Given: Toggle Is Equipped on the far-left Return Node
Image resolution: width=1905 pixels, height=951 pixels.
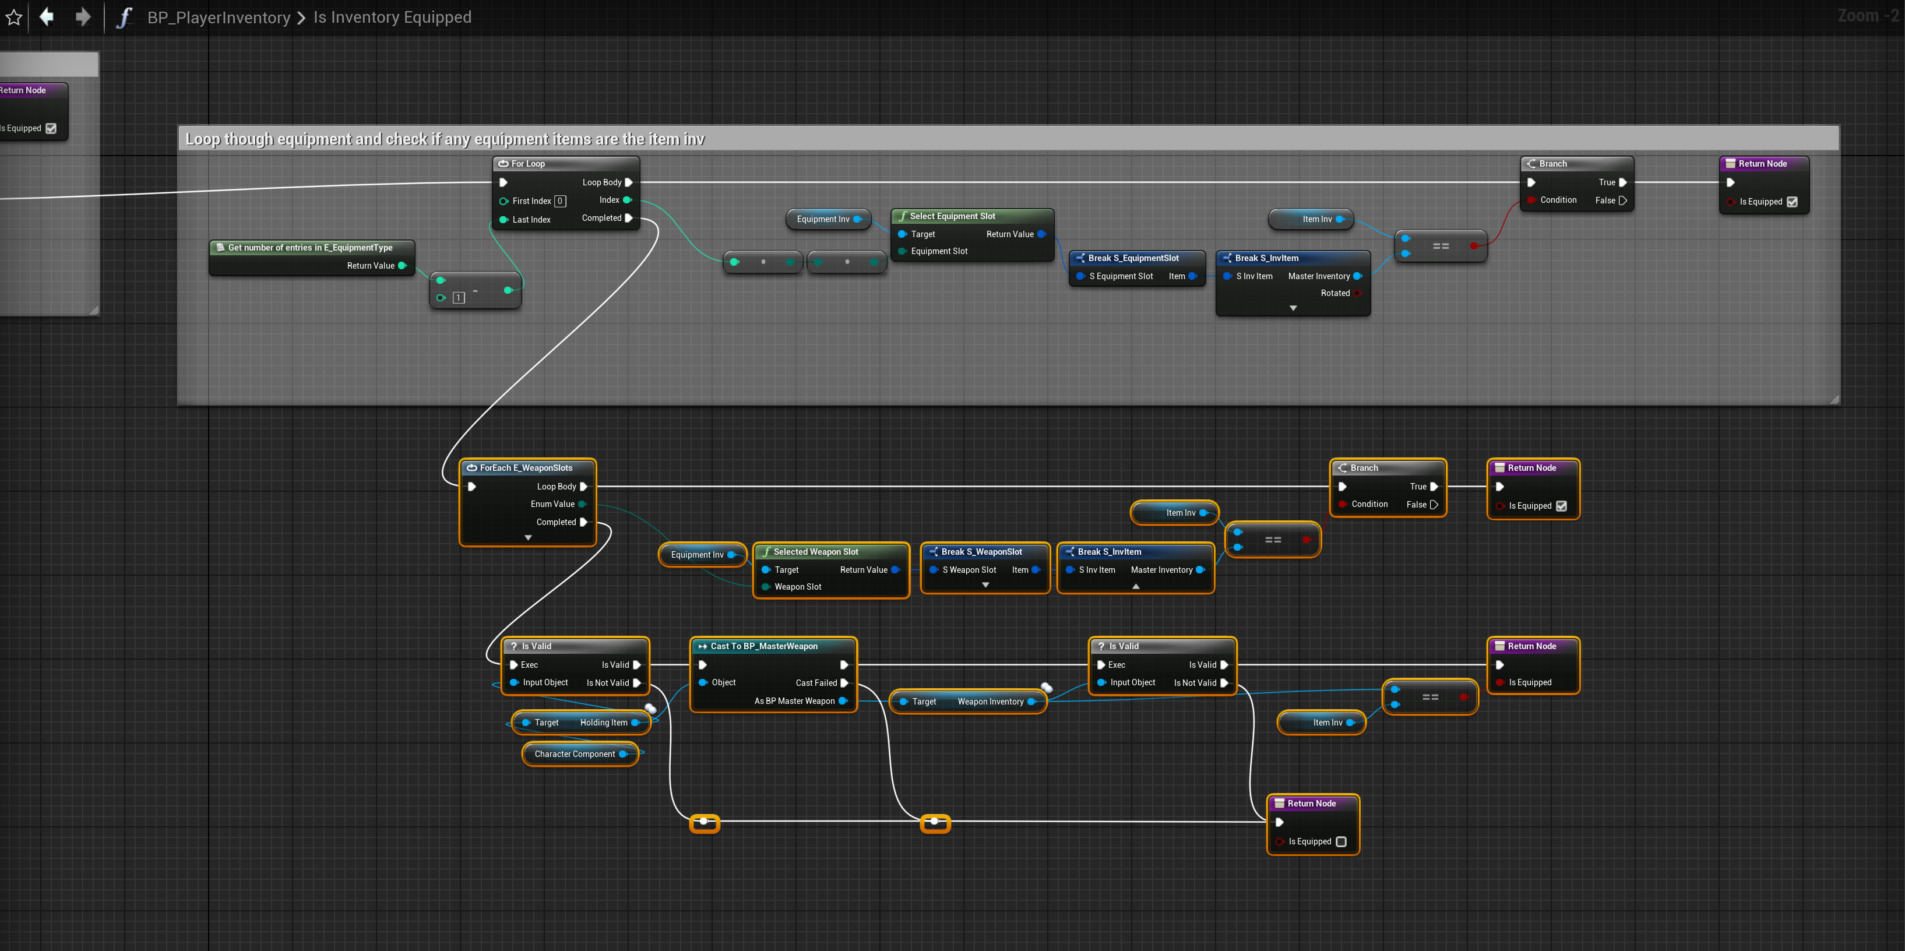Looking at the screenshot, I should coord(51,129).
